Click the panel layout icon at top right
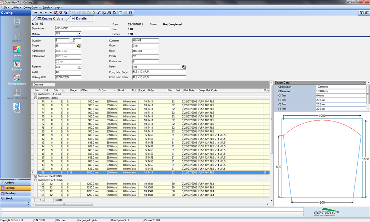 click(x=361, y=13)
